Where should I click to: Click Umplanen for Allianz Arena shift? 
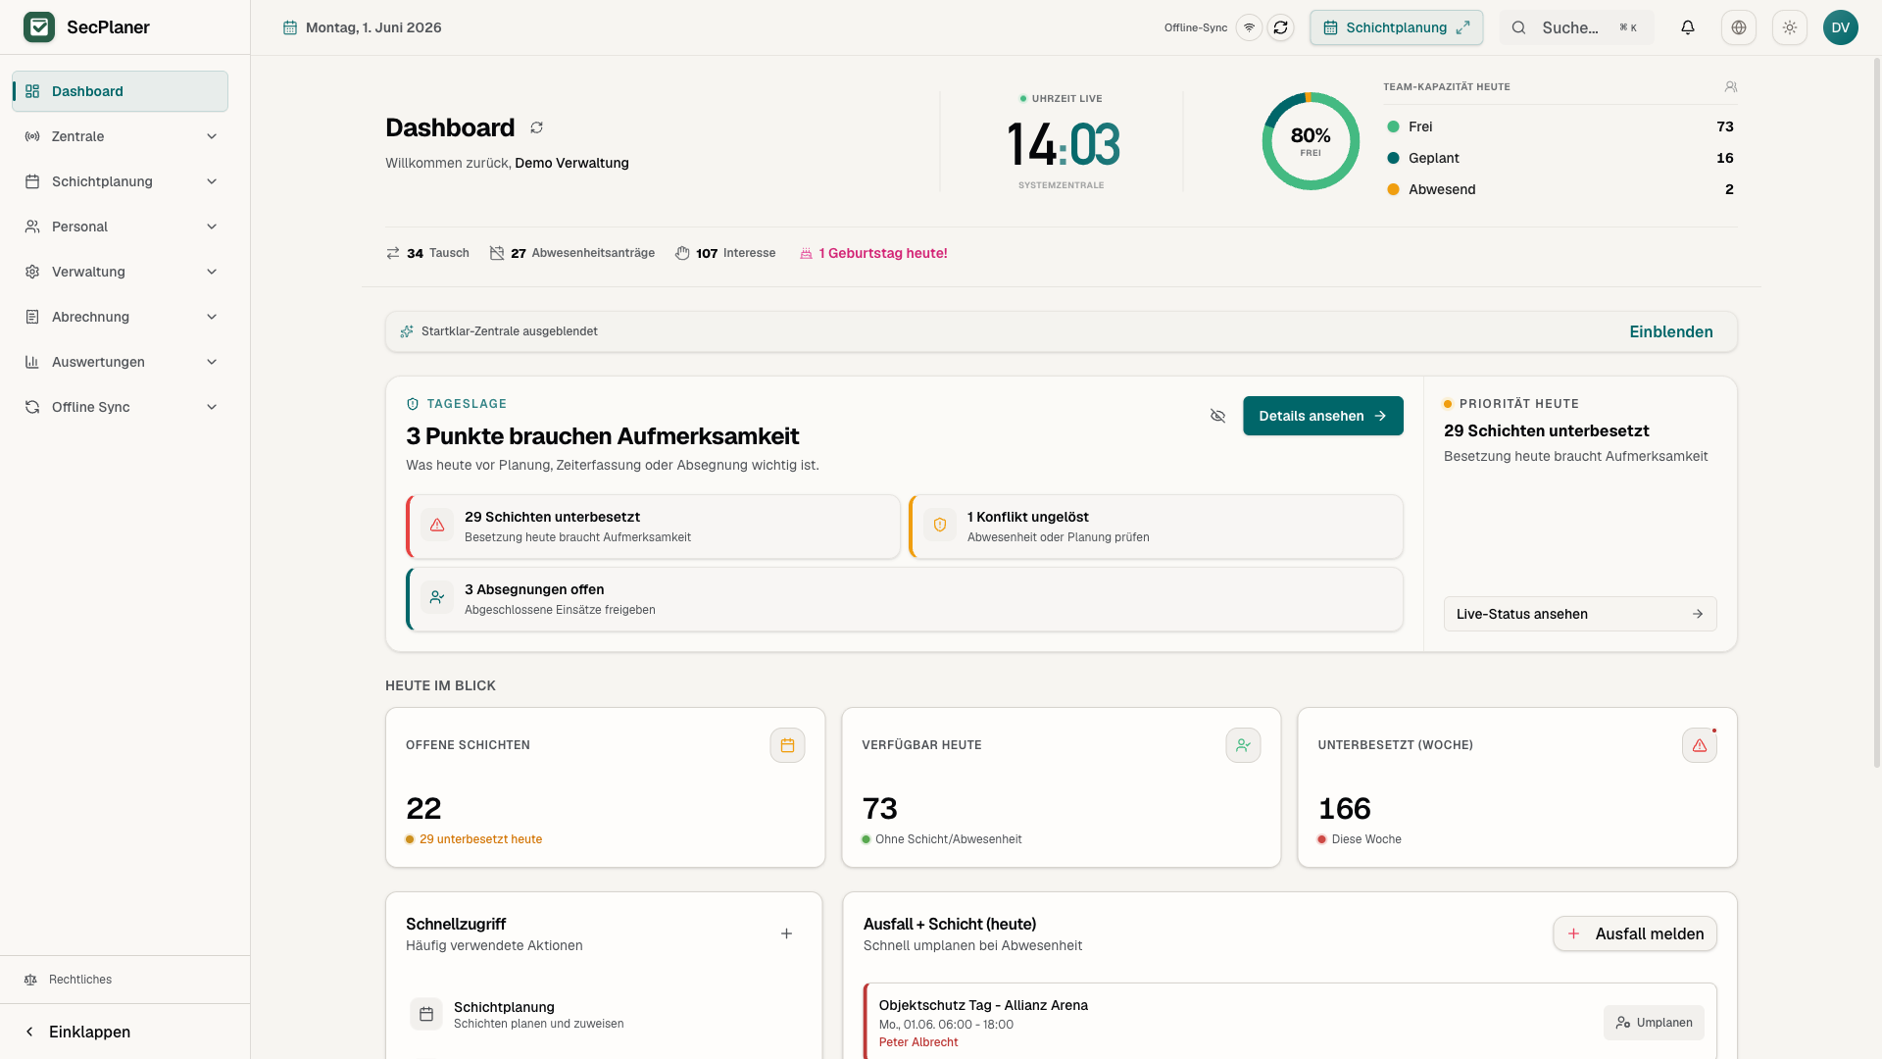(x=1654, y=1023)
